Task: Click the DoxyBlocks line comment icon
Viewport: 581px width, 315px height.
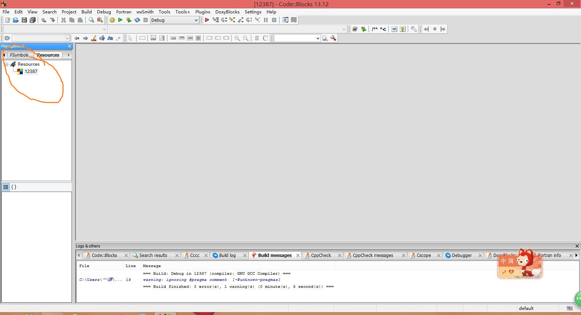Action: click(383, 29)
